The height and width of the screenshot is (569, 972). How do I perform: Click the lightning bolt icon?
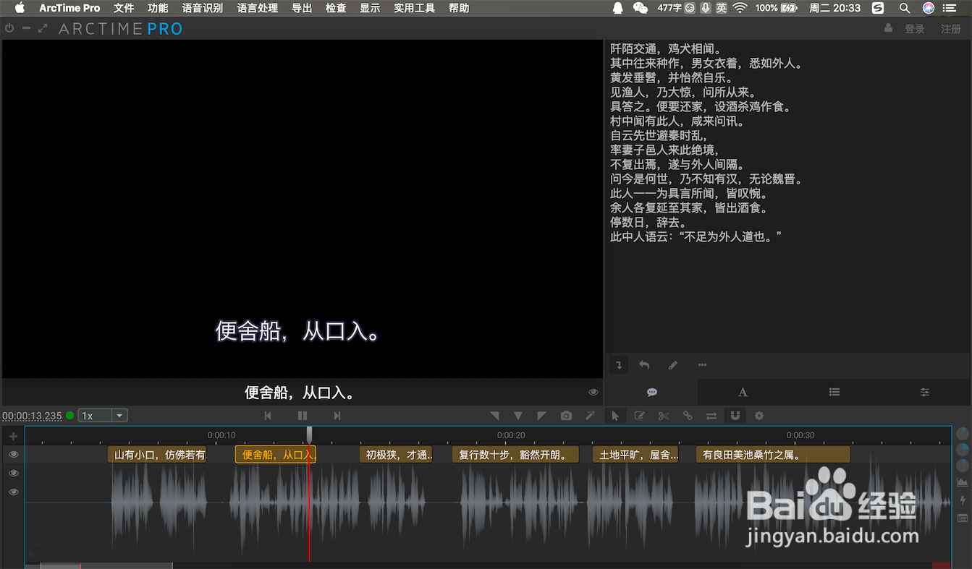(x=963, y=500)
